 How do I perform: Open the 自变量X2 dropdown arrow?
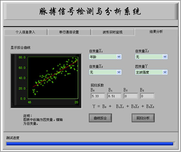tap(165, 57)
